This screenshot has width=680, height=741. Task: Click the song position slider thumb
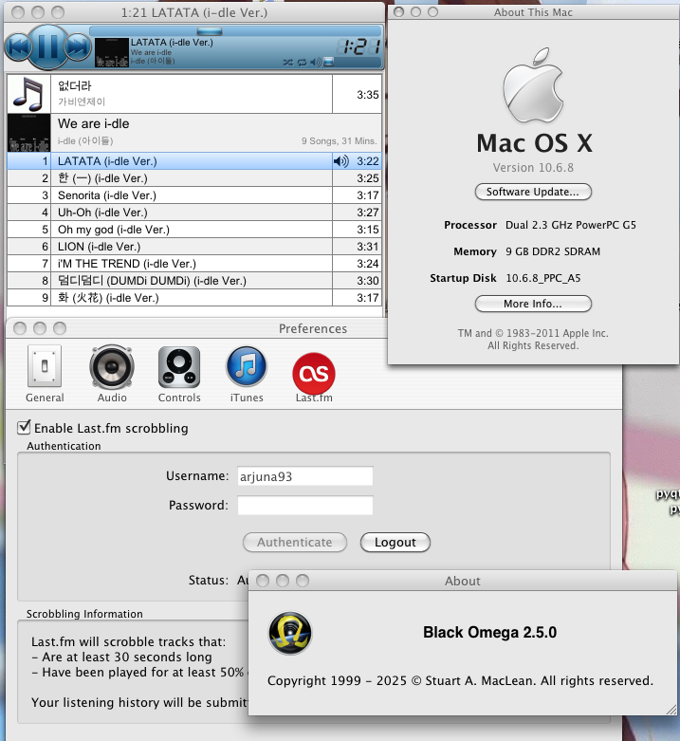click(x=210, y=31)
